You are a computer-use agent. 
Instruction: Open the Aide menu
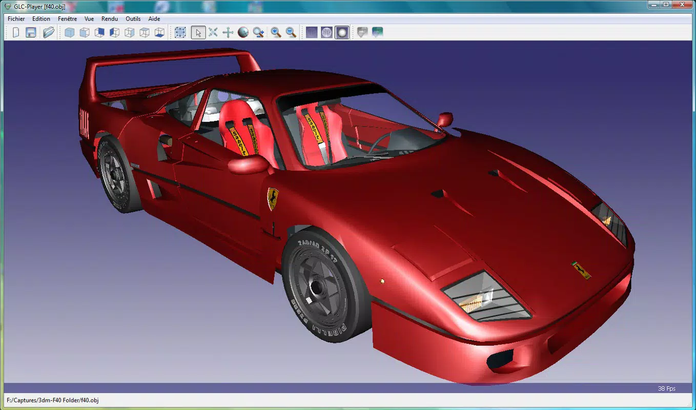coord(154,19)
